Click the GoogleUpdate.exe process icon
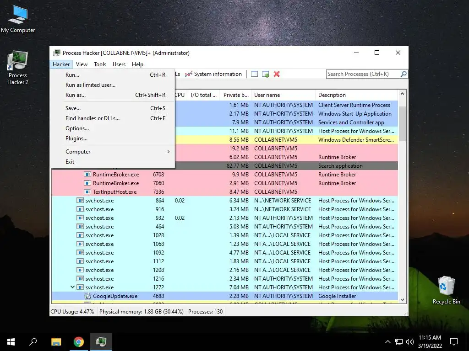The height and width of the screenshot is (351, 469). pos(87,296)
